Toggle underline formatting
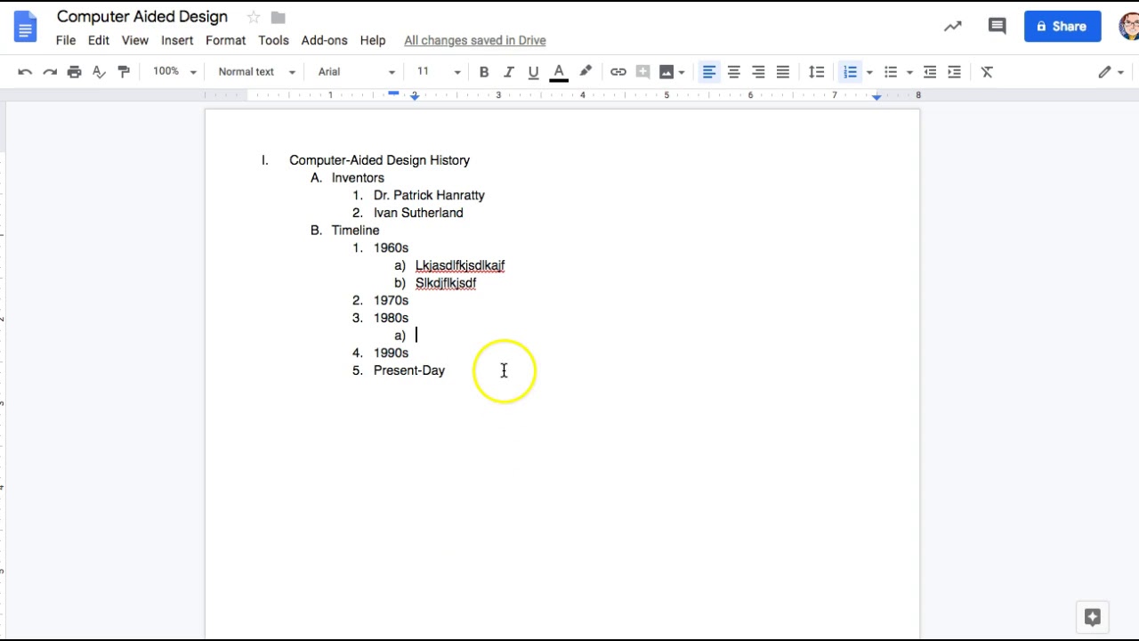This screenshot has height=641, width=1139. 533,72
